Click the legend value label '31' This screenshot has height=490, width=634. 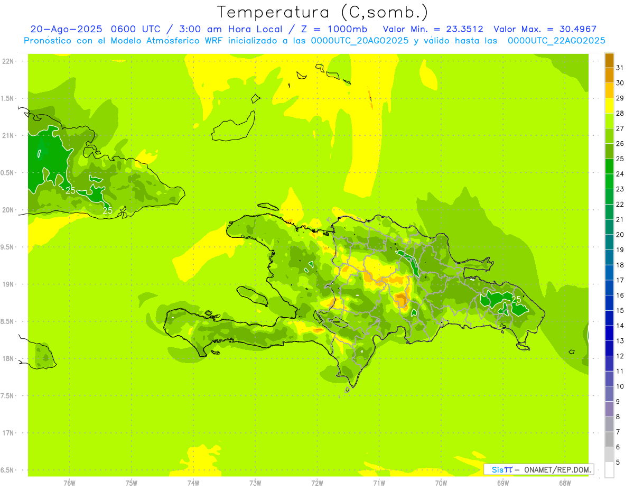pos(620,68)
